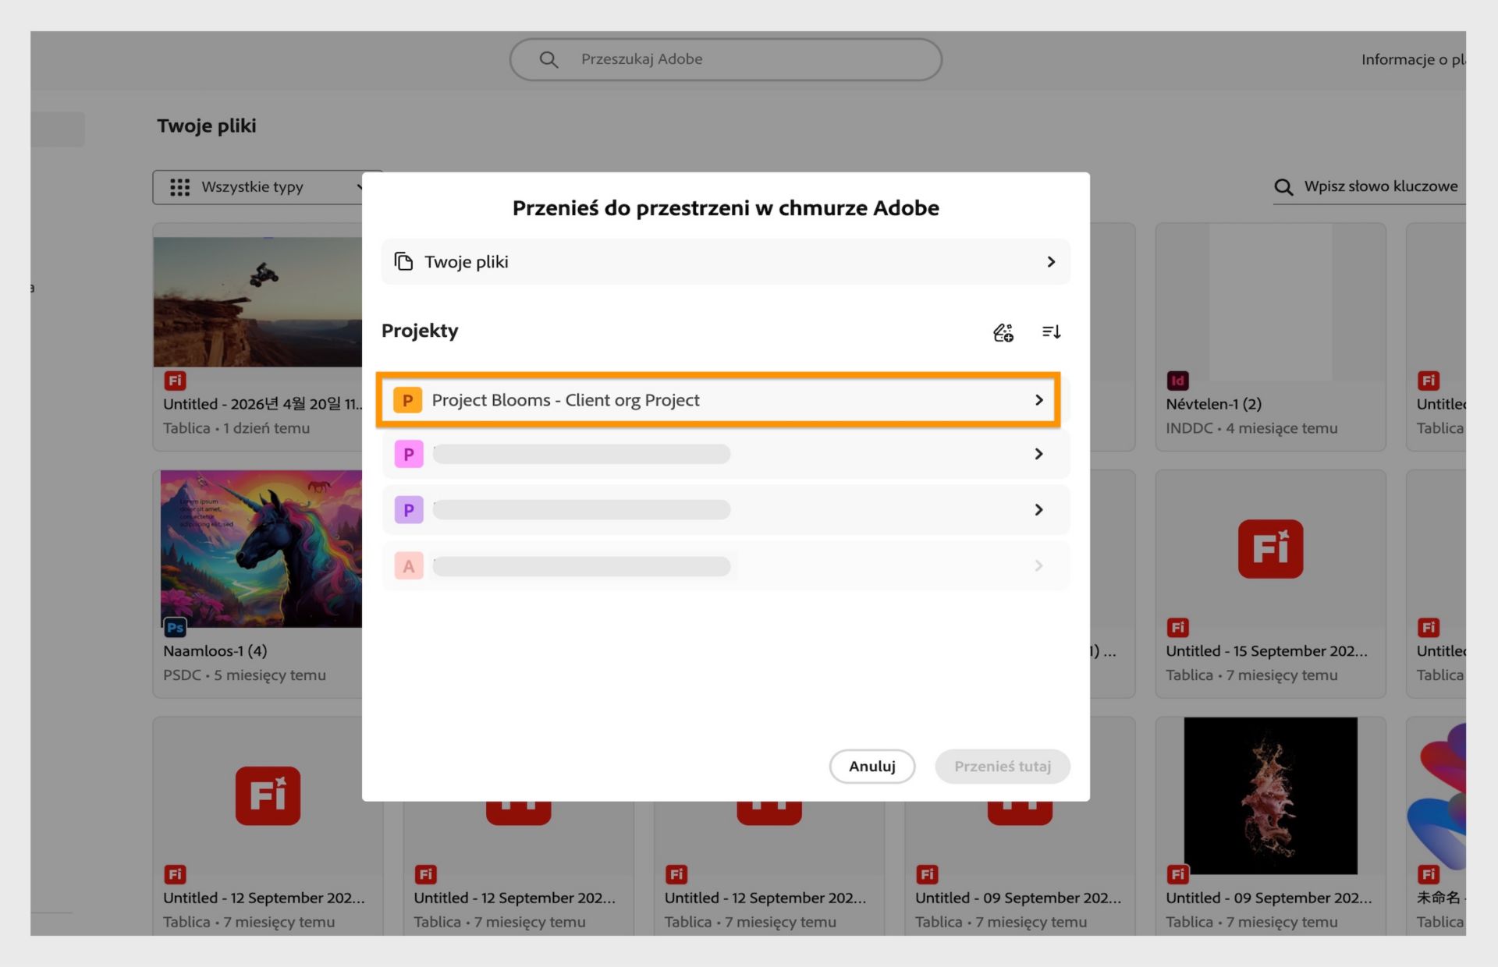
Task: Click the Przenieś tutaj button
Action: pyautogui.click(x=1003, y=766)
